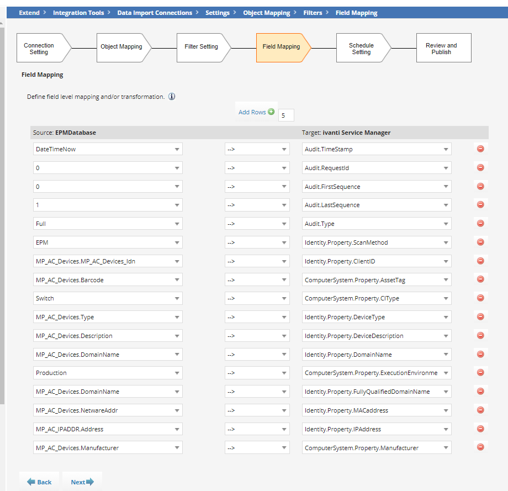The height and width of the screenshot is (491, 508).
Task: Click the Add Rows count input field
Action: pyautogui.click(x=286, y=115)
